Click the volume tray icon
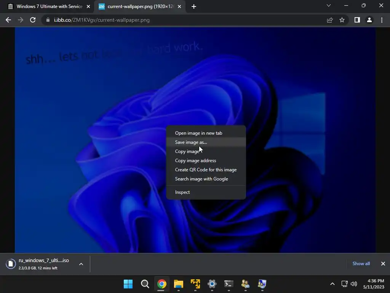This screenshot has height=293, width=390. (354, 284)
